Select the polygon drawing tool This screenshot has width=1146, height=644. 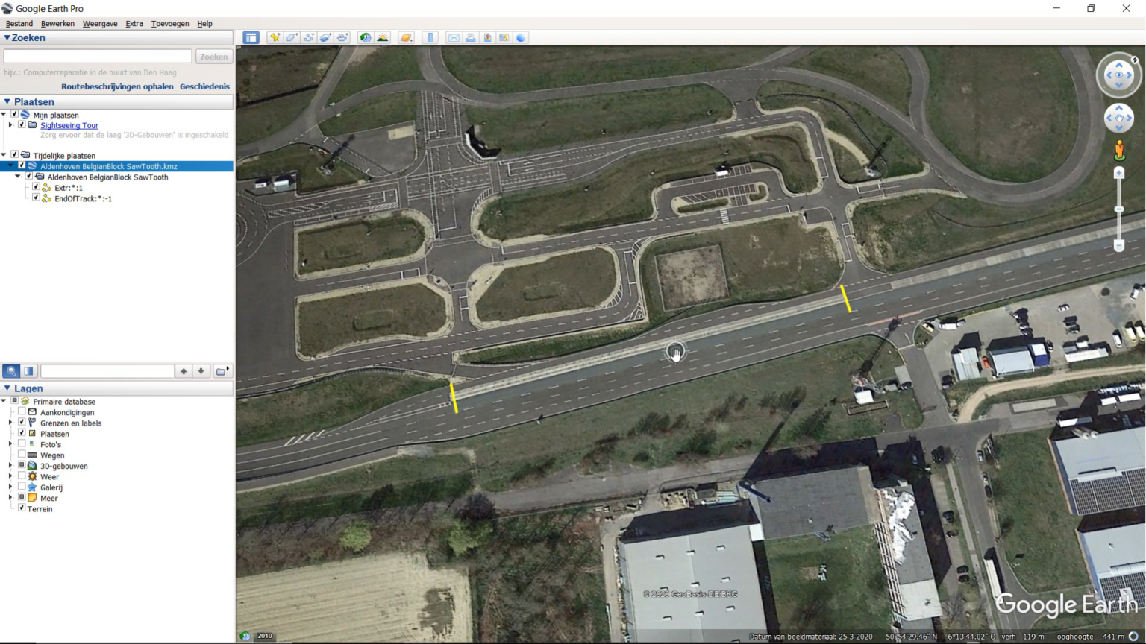[x=291, y=37]
